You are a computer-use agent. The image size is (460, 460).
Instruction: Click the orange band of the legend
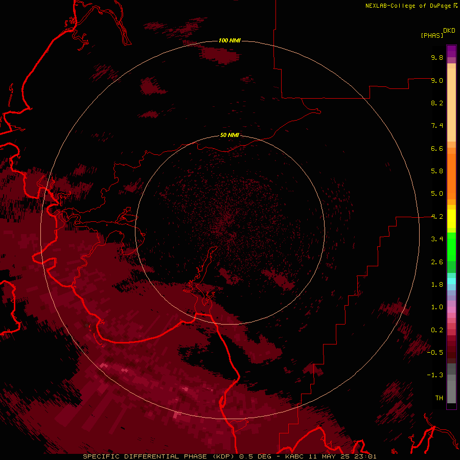coord(451,176)
